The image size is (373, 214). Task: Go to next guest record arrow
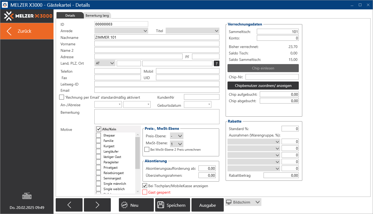click(x=97, y=205)
